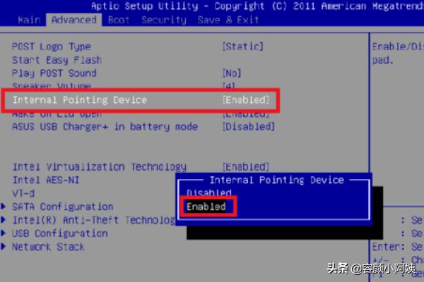
Task: Open the Boot tab
Action: (x=118, y=20)
